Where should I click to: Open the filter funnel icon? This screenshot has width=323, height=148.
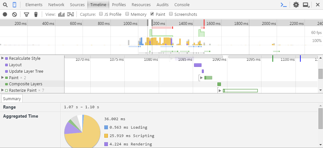coord(27,14)
